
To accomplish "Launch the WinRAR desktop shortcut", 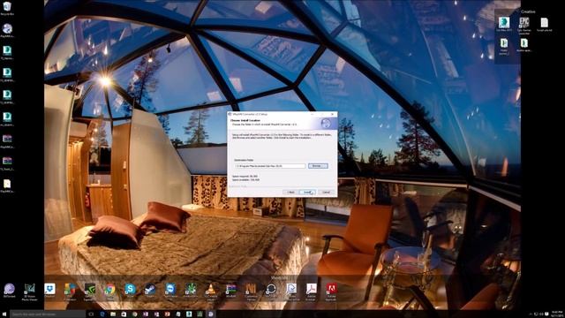I will coord(230,291).
